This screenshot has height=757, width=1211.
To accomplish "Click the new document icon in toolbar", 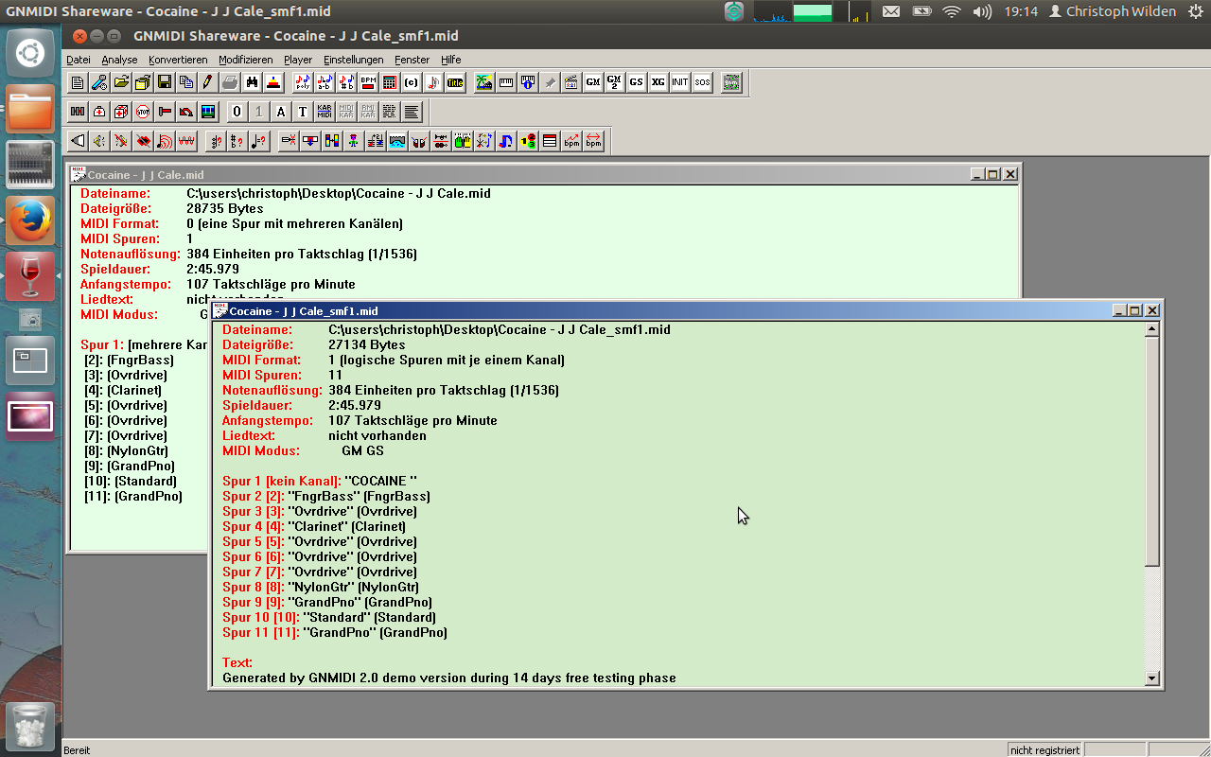I will click(77, 82).
